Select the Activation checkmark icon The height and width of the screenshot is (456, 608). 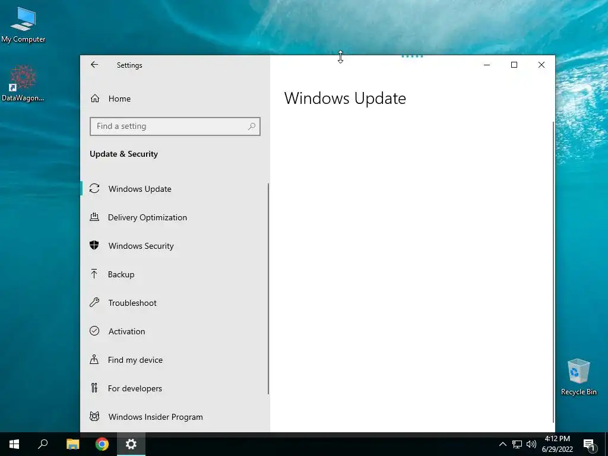click(x=94, y=331)
